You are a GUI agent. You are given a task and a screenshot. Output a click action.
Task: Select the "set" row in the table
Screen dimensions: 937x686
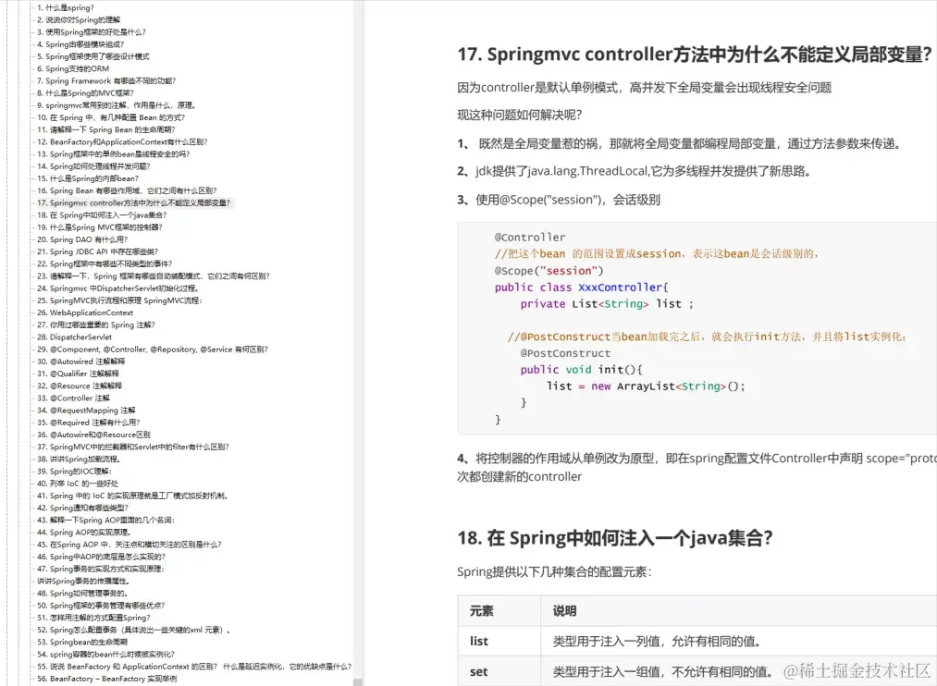tap(477, 671)
